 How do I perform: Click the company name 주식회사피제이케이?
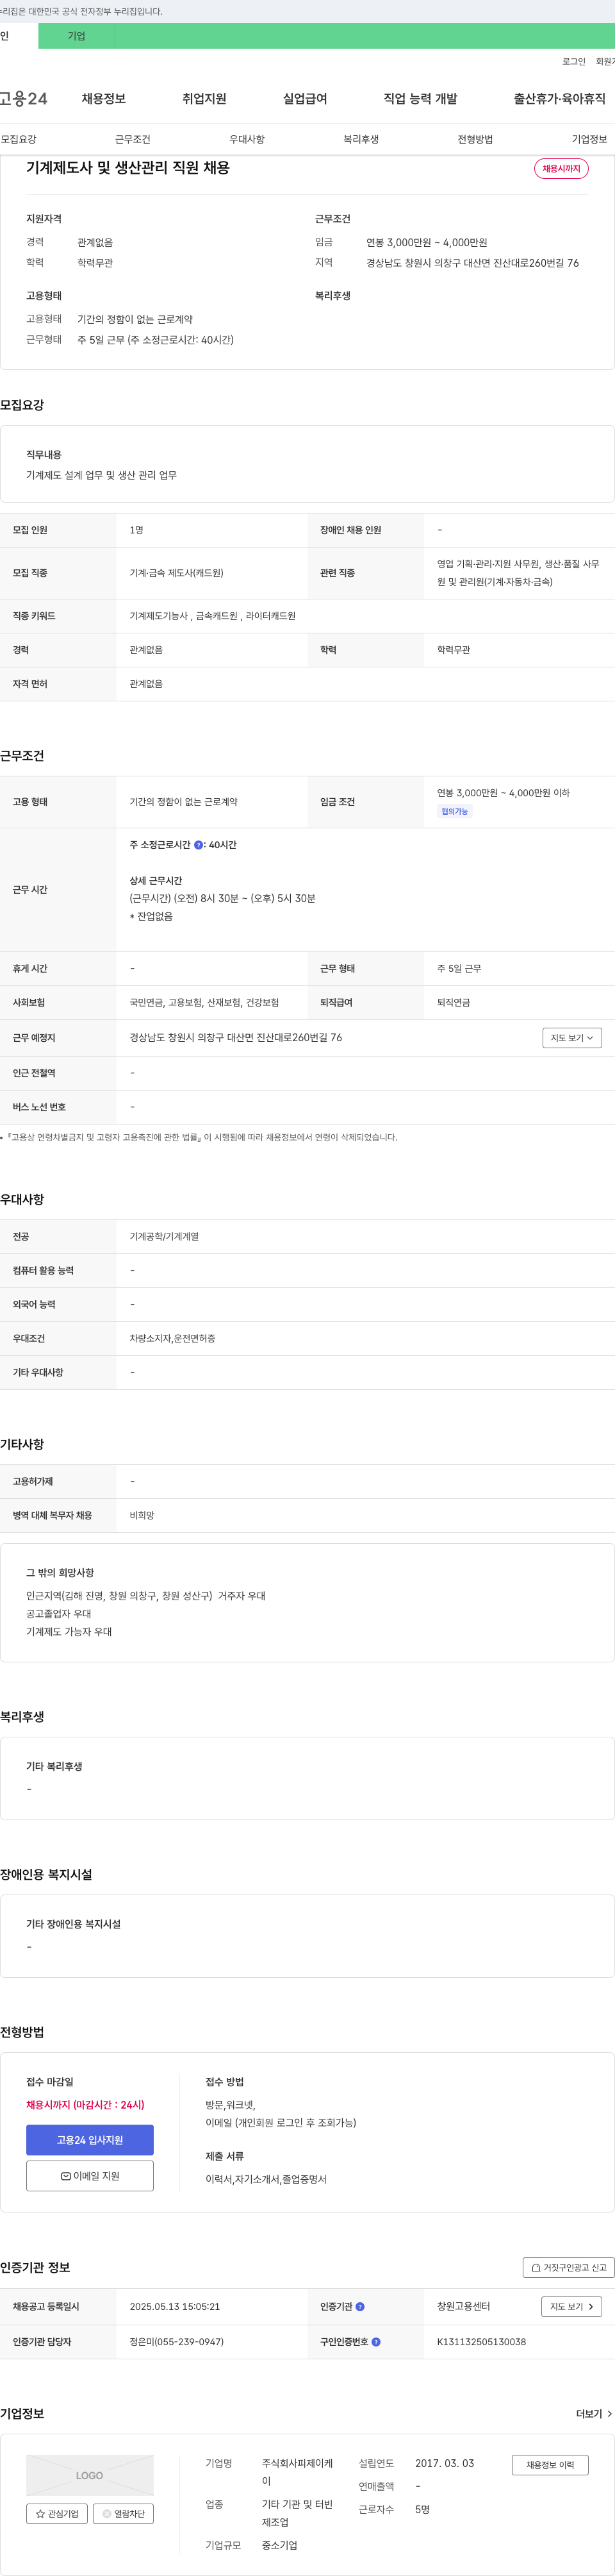pos(297,2472)
